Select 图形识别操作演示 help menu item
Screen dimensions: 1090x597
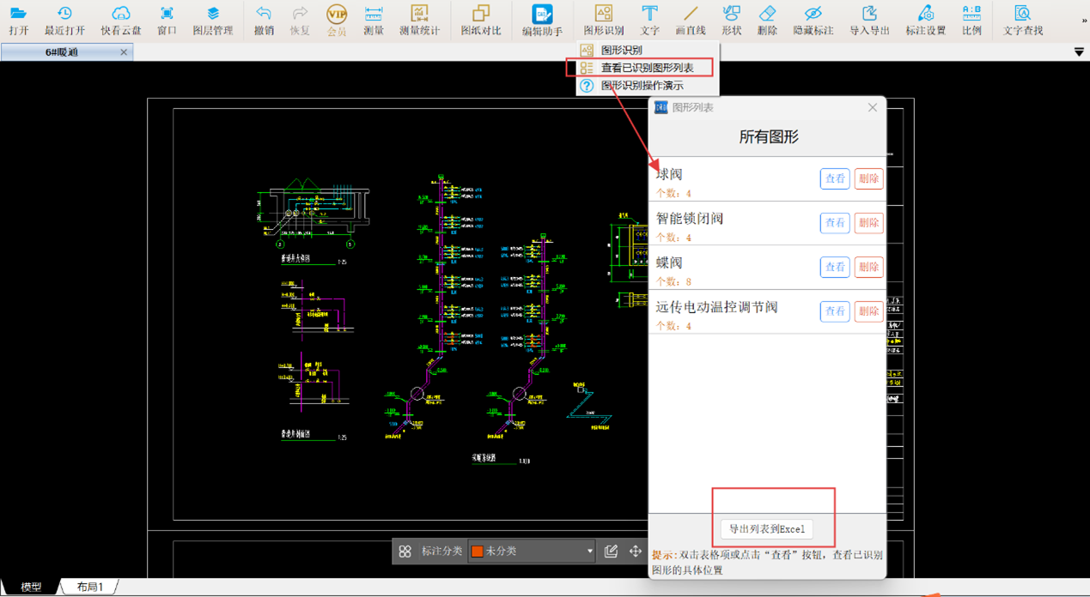tap(642, 86)
